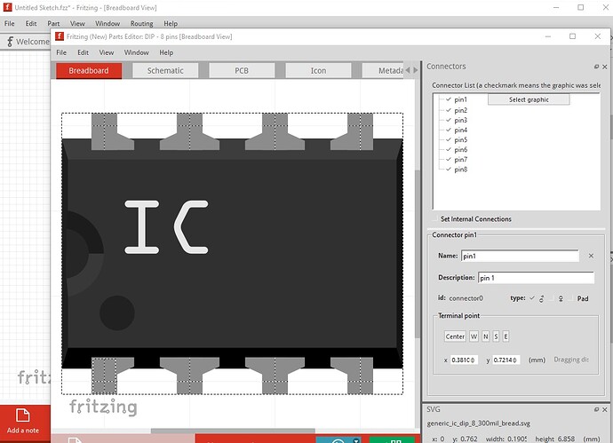Open the main window Help menu
The image size is (613, 443).
171,23
